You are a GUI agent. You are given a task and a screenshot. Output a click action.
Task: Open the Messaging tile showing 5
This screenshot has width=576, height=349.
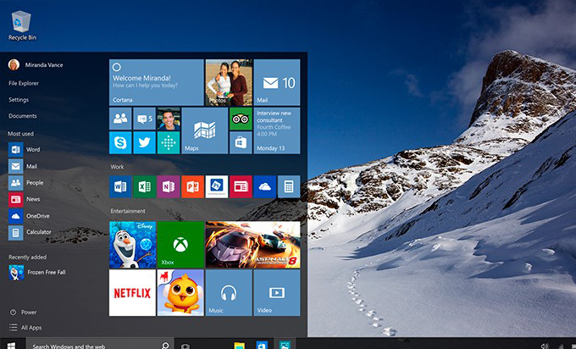(x=144, y=119)
